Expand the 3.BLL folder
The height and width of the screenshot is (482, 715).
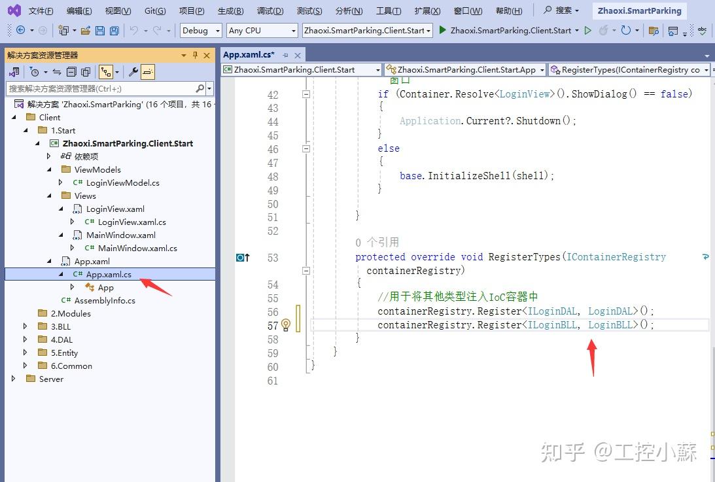tap(25, 326)
